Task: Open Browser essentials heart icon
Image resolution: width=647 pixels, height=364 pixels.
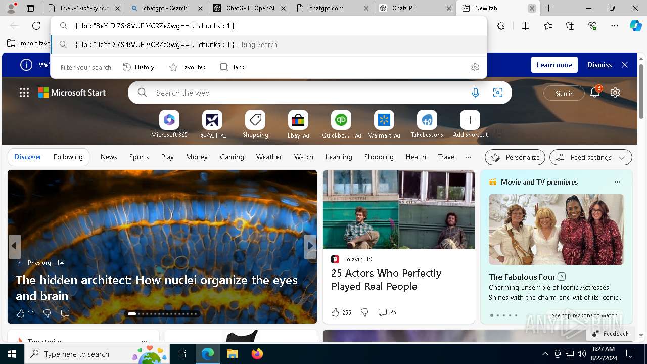Action: click(x=592, y=26)
